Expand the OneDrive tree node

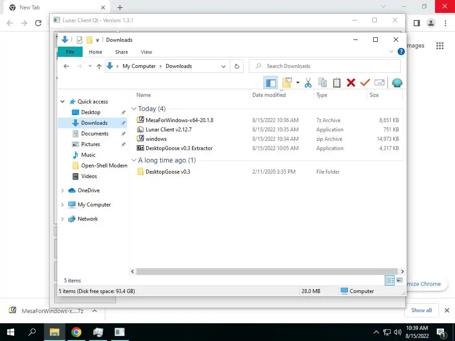tap(62, 190)
